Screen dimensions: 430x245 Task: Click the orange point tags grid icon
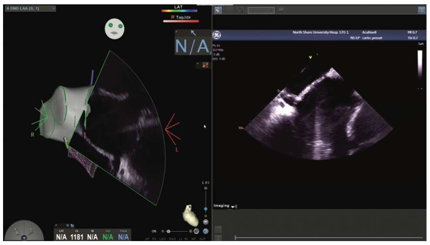click(x=205, y=65)
